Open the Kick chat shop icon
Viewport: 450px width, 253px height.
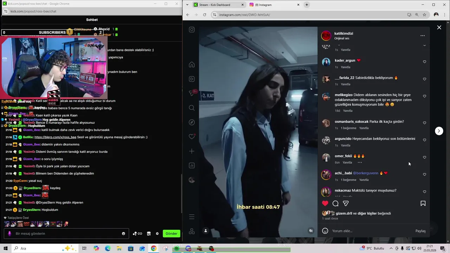click(x=149, y=234)
